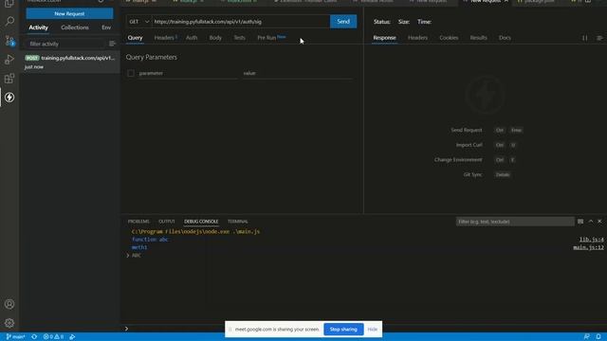
Task: Maximize the bottom panel with chevron up
Action: [591, 221]
